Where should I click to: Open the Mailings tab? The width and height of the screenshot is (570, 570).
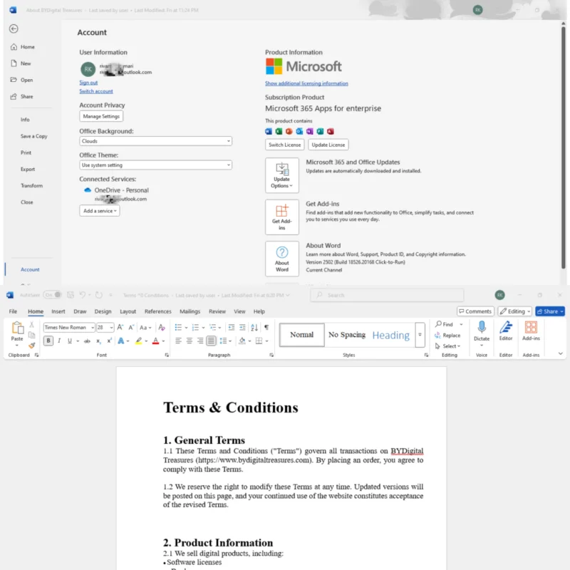pyautogui.click(x=191, y=311)
